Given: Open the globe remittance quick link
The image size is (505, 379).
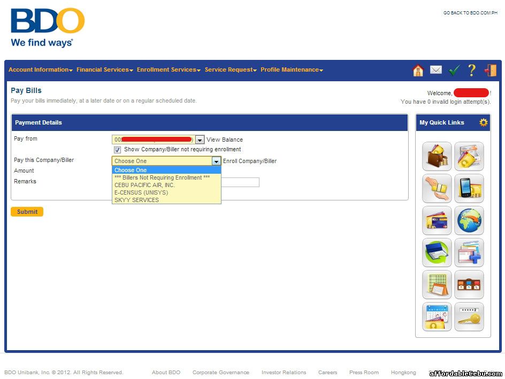Looking at the screenshot, I should pyautogui.click(x=469, y=220).
